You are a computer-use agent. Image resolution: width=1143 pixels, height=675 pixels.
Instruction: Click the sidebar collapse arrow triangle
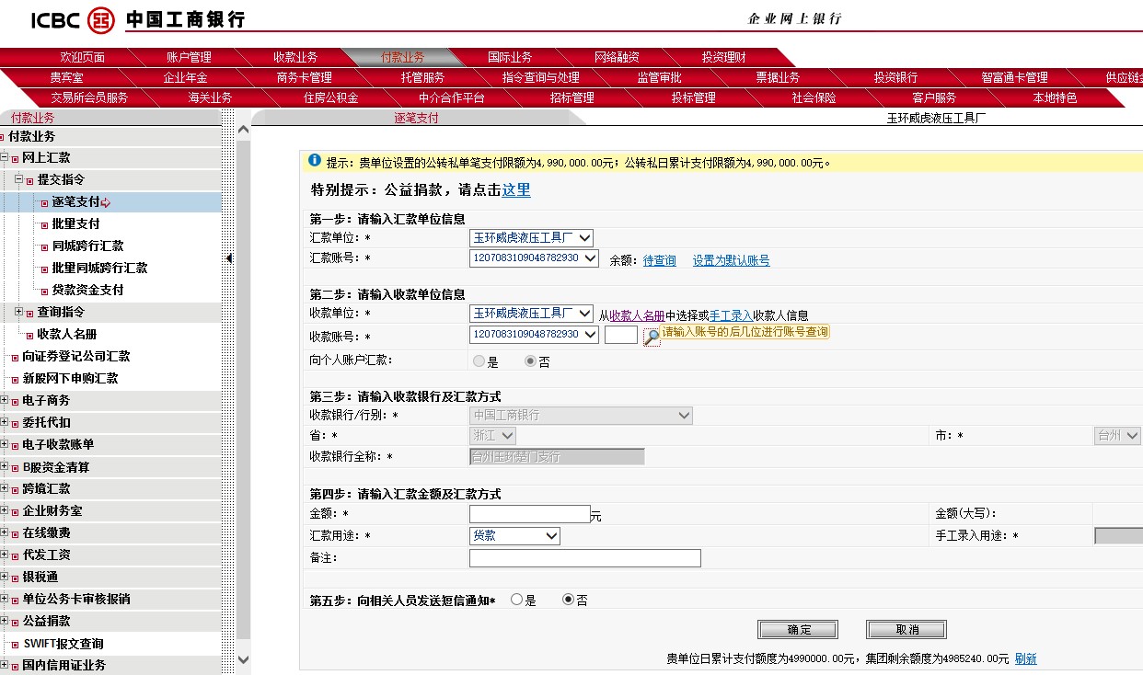(228, 258)
